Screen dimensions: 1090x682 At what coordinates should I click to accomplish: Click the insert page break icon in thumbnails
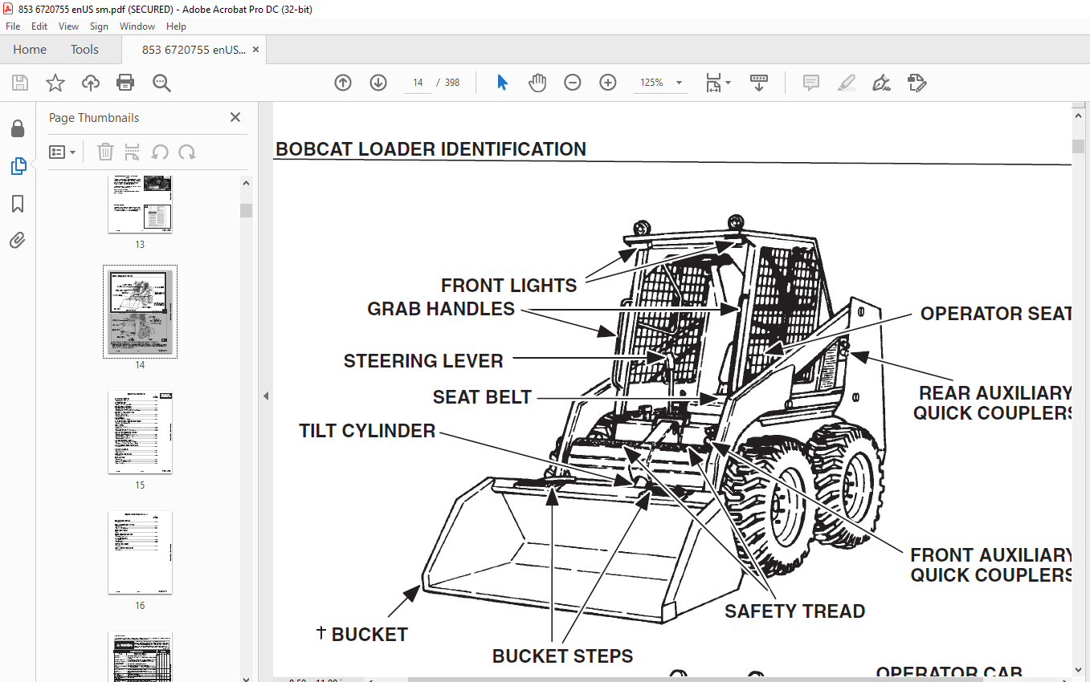[x=133, y=152]
